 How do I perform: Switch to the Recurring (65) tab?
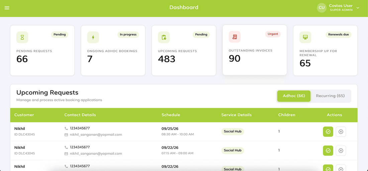click(x=330, y=96)
